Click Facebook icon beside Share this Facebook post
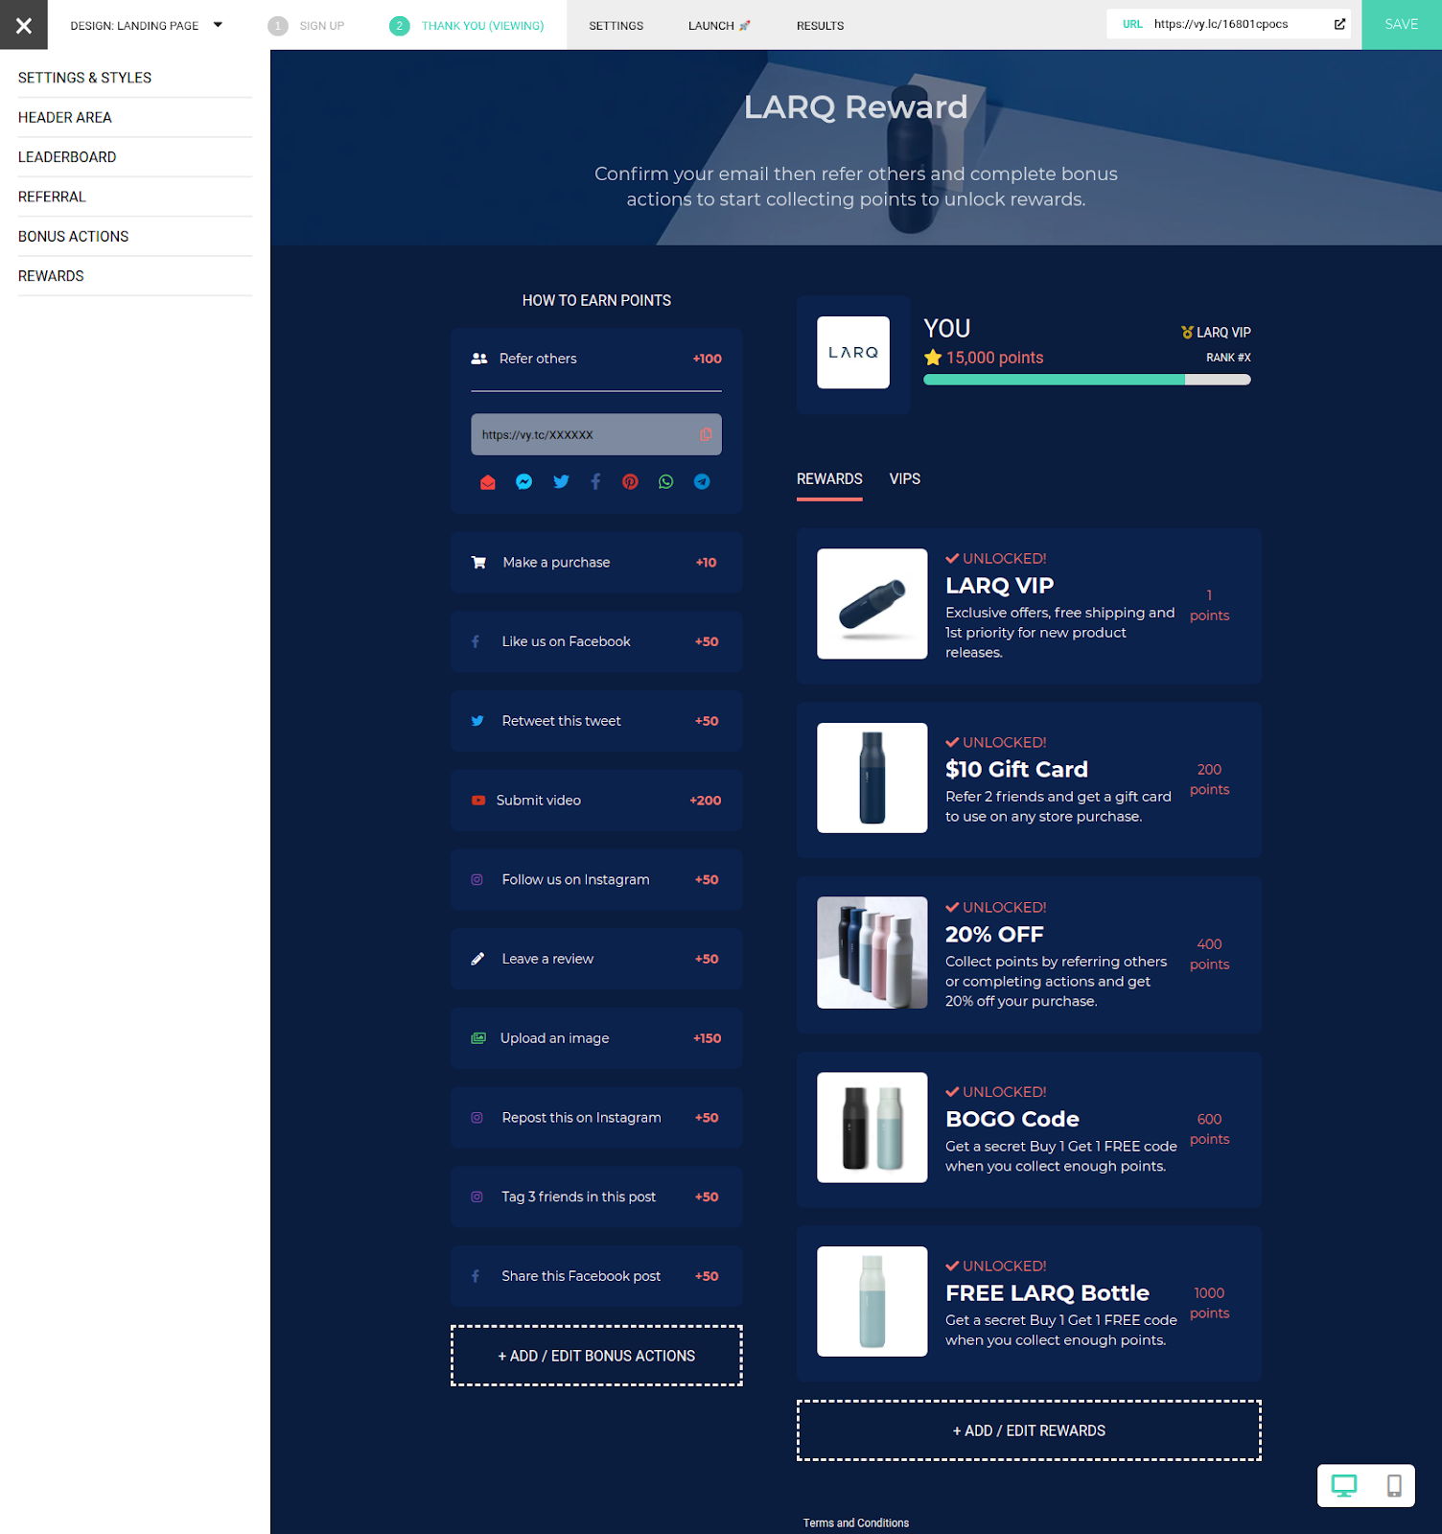The image size is (1442, 1534). (476, 1276)
